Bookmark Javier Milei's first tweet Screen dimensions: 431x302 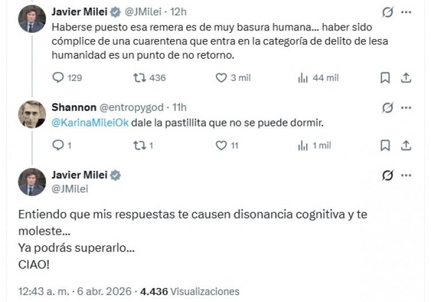[385, 78]
